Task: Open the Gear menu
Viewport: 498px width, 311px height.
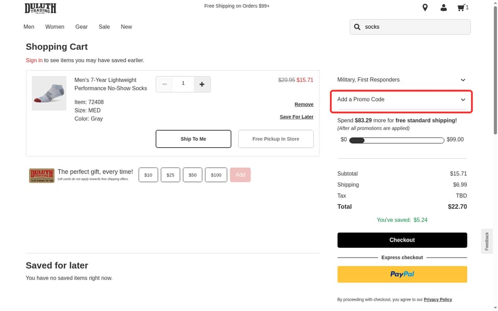Action: pyautogui.click(x=81, y=27)
